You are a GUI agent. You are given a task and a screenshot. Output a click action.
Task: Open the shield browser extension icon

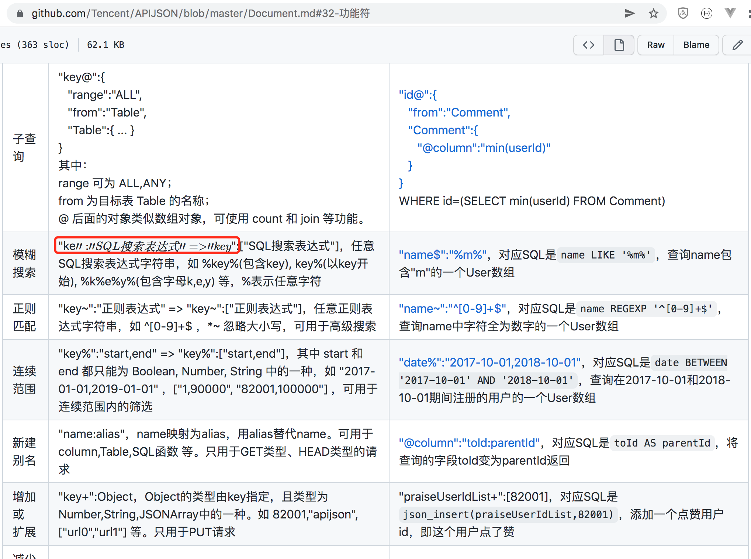pyautogui.click(x=683, y=14)
